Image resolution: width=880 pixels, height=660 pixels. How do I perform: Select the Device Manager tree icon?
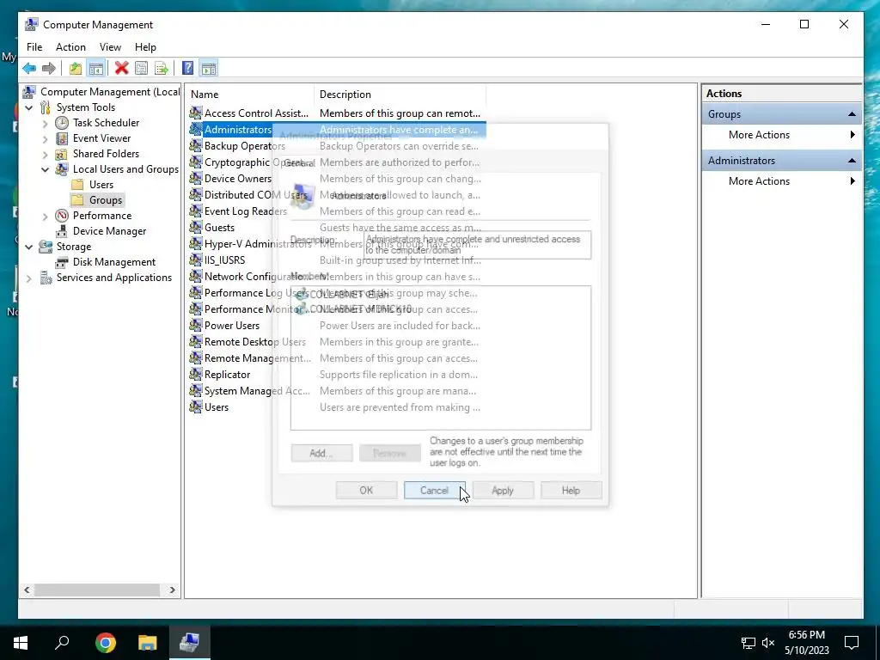click(62, 231)
